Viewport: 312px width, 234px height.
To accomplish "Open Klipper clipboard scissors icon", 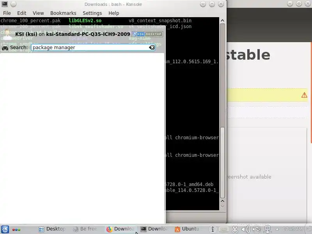I will click(235, 229).
